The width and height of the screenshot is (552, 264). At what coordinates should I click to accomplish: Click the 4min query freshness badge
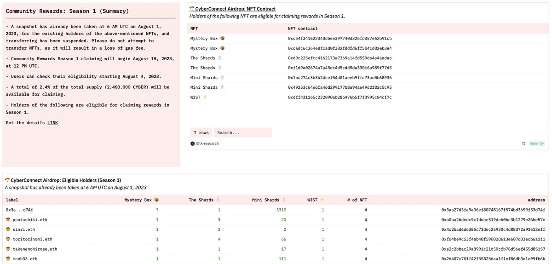tap(536, 143)
